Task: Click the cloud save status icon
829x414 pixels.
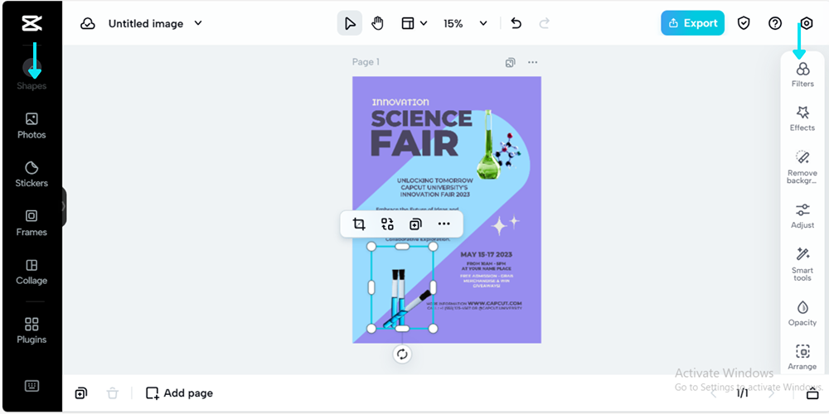Action: pos(88,24)
